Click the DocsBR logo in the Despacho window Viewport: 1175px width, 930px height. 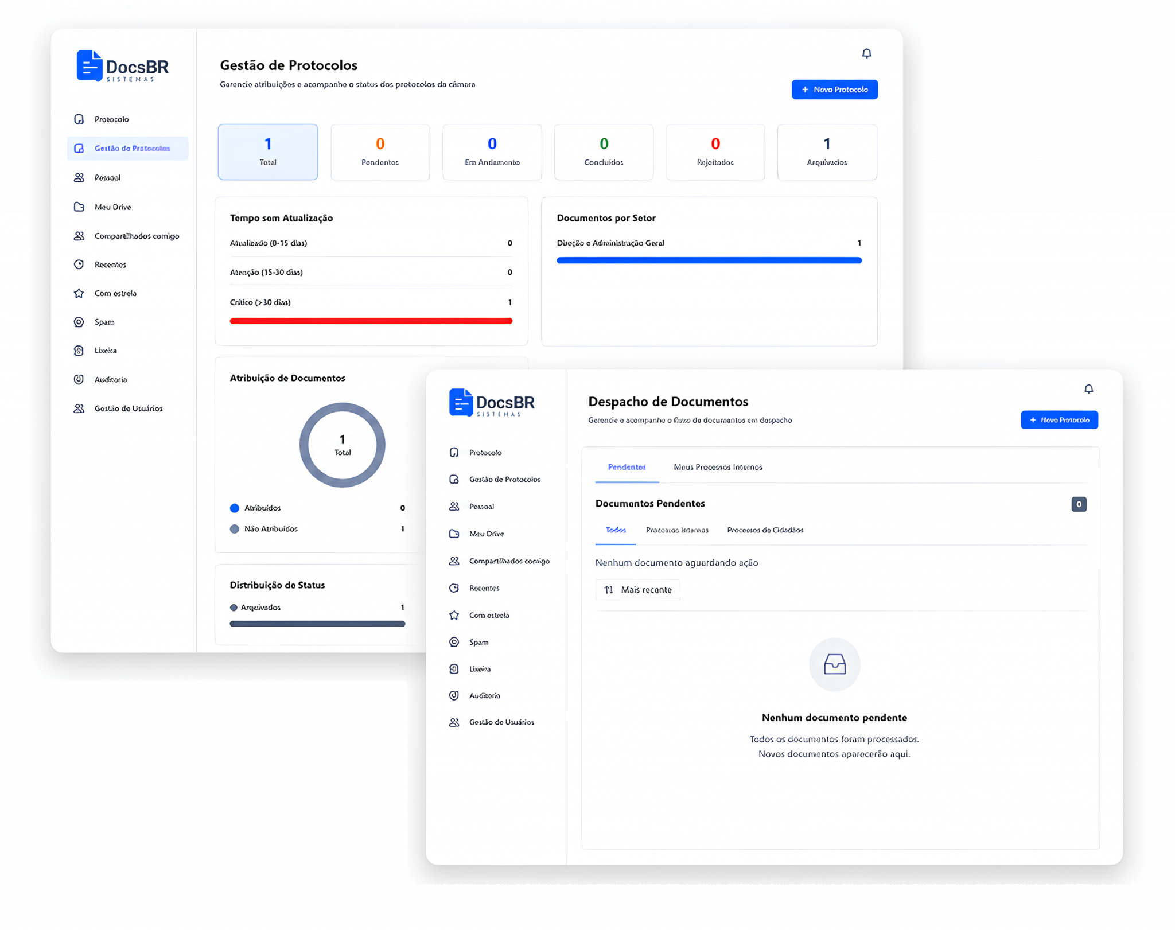click(492, 403)
